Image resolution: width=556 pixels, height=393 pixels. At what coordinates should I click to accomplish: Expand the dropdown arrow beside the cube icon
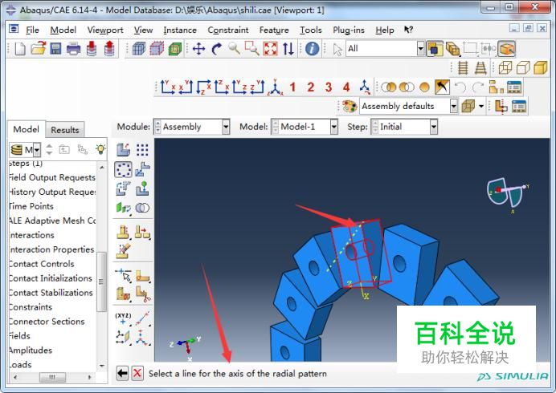(x=480, y=106)
